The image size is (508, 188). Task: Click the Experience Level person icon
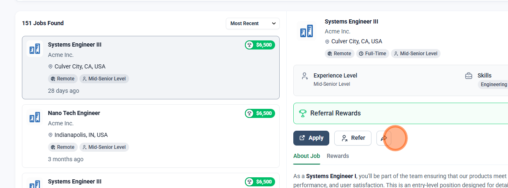[305, 76]
